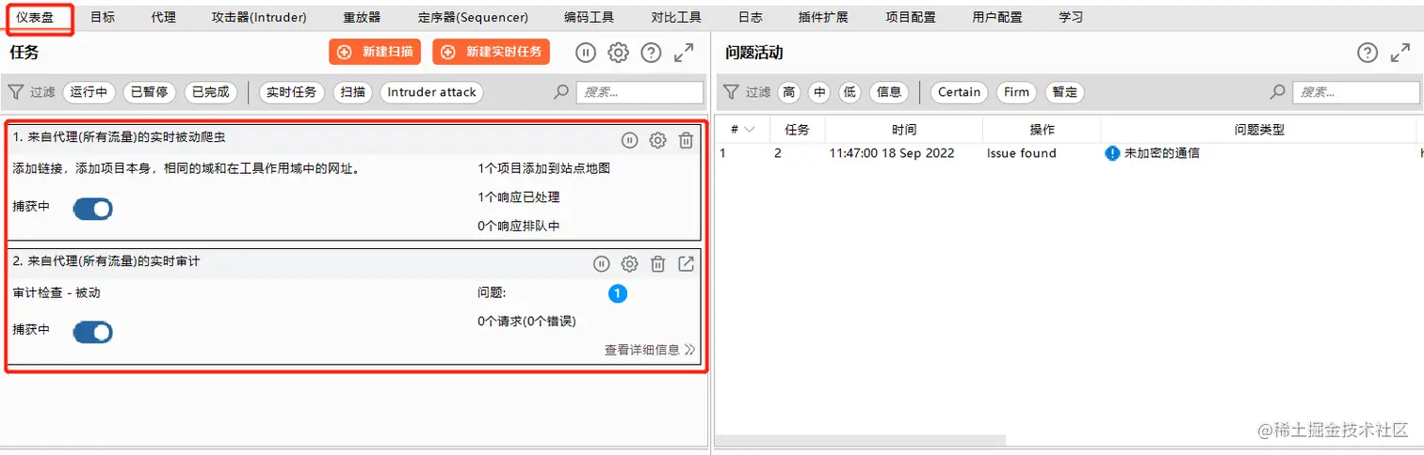Open settings gear for task 1 实时被动爬虫
The image size is (1424, 455).
657,140
